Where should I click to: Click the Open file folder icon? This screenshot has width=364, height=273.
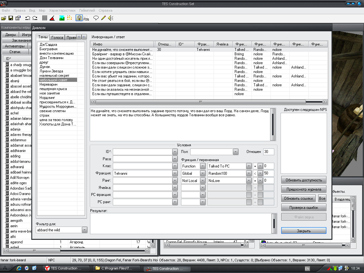point(4,18)
